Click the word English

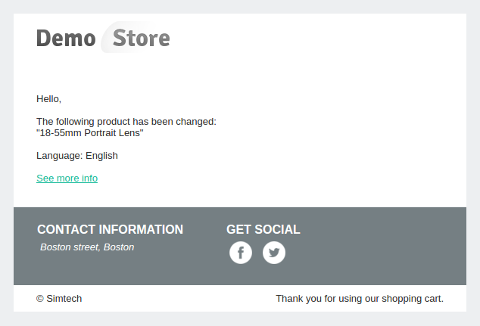coord(101,156)
